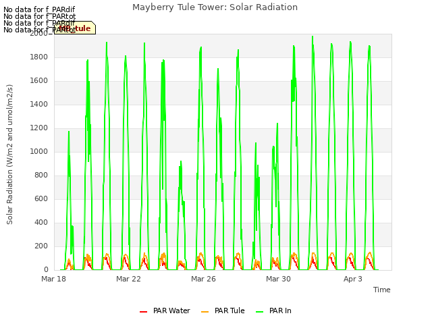432x324 pixels.
Task: Click the green PAR In legend swatch
Action: click(259, 312)
